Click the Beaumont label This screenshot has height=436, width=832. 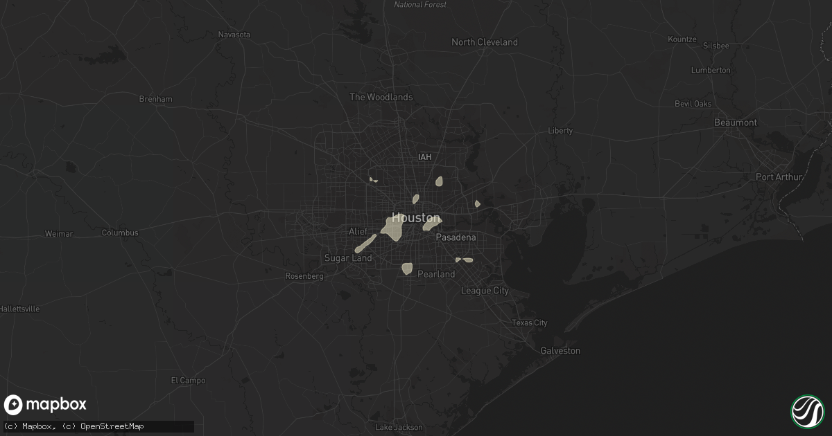click(x=736, y=122)
